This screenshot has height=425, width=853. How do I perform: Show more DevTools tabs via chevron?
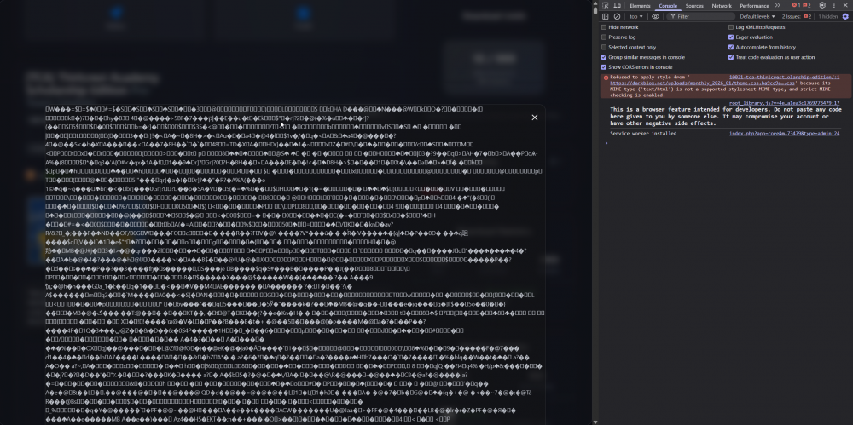click(777, 5)
